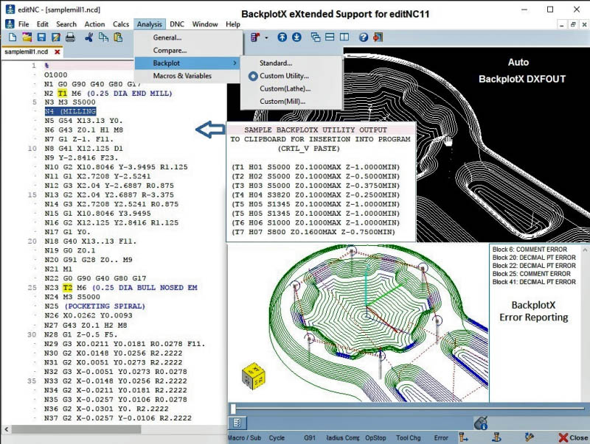The width and height of the screenshot is (590, 444).
Task: Save the file with the floppy disk icon
Action: tap(41, 38)
